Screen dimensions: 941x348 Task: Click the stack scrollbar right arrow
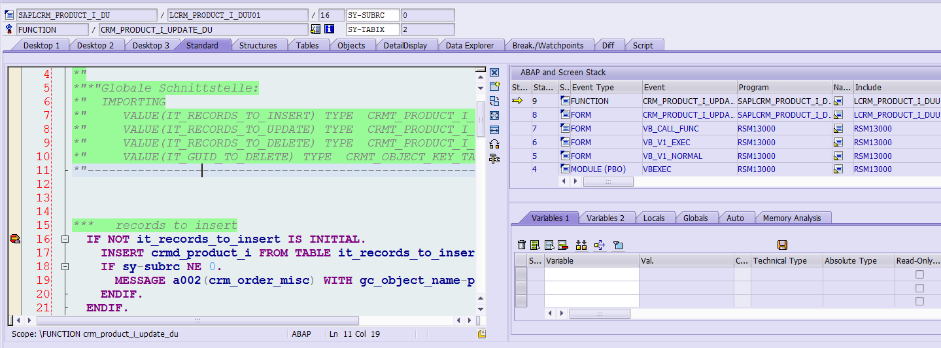575,182
